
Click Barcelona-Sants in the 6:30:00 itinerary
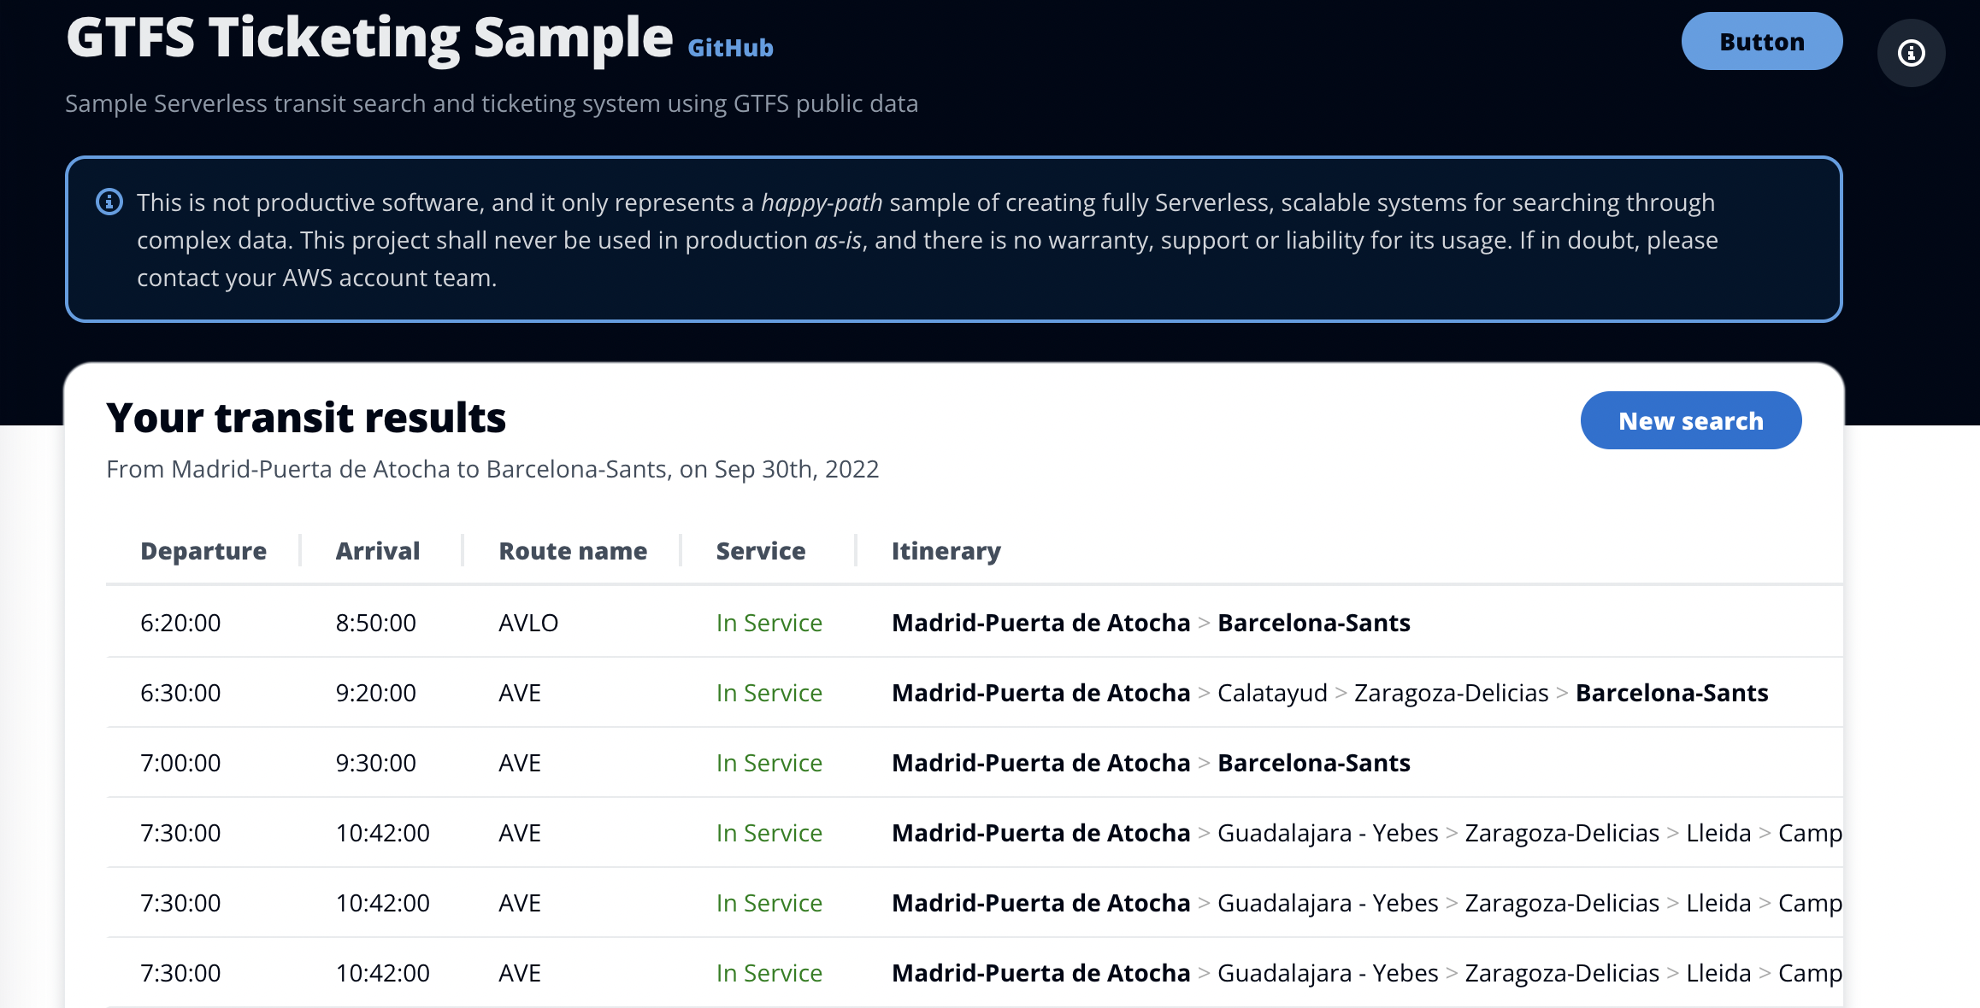[x=1671, y=693]
